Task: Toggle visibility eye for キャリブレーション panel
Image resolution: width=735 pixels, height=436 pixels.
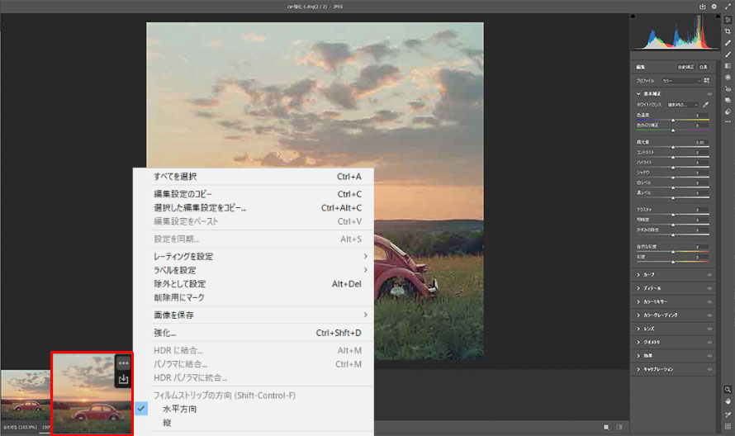Action: 709,369
